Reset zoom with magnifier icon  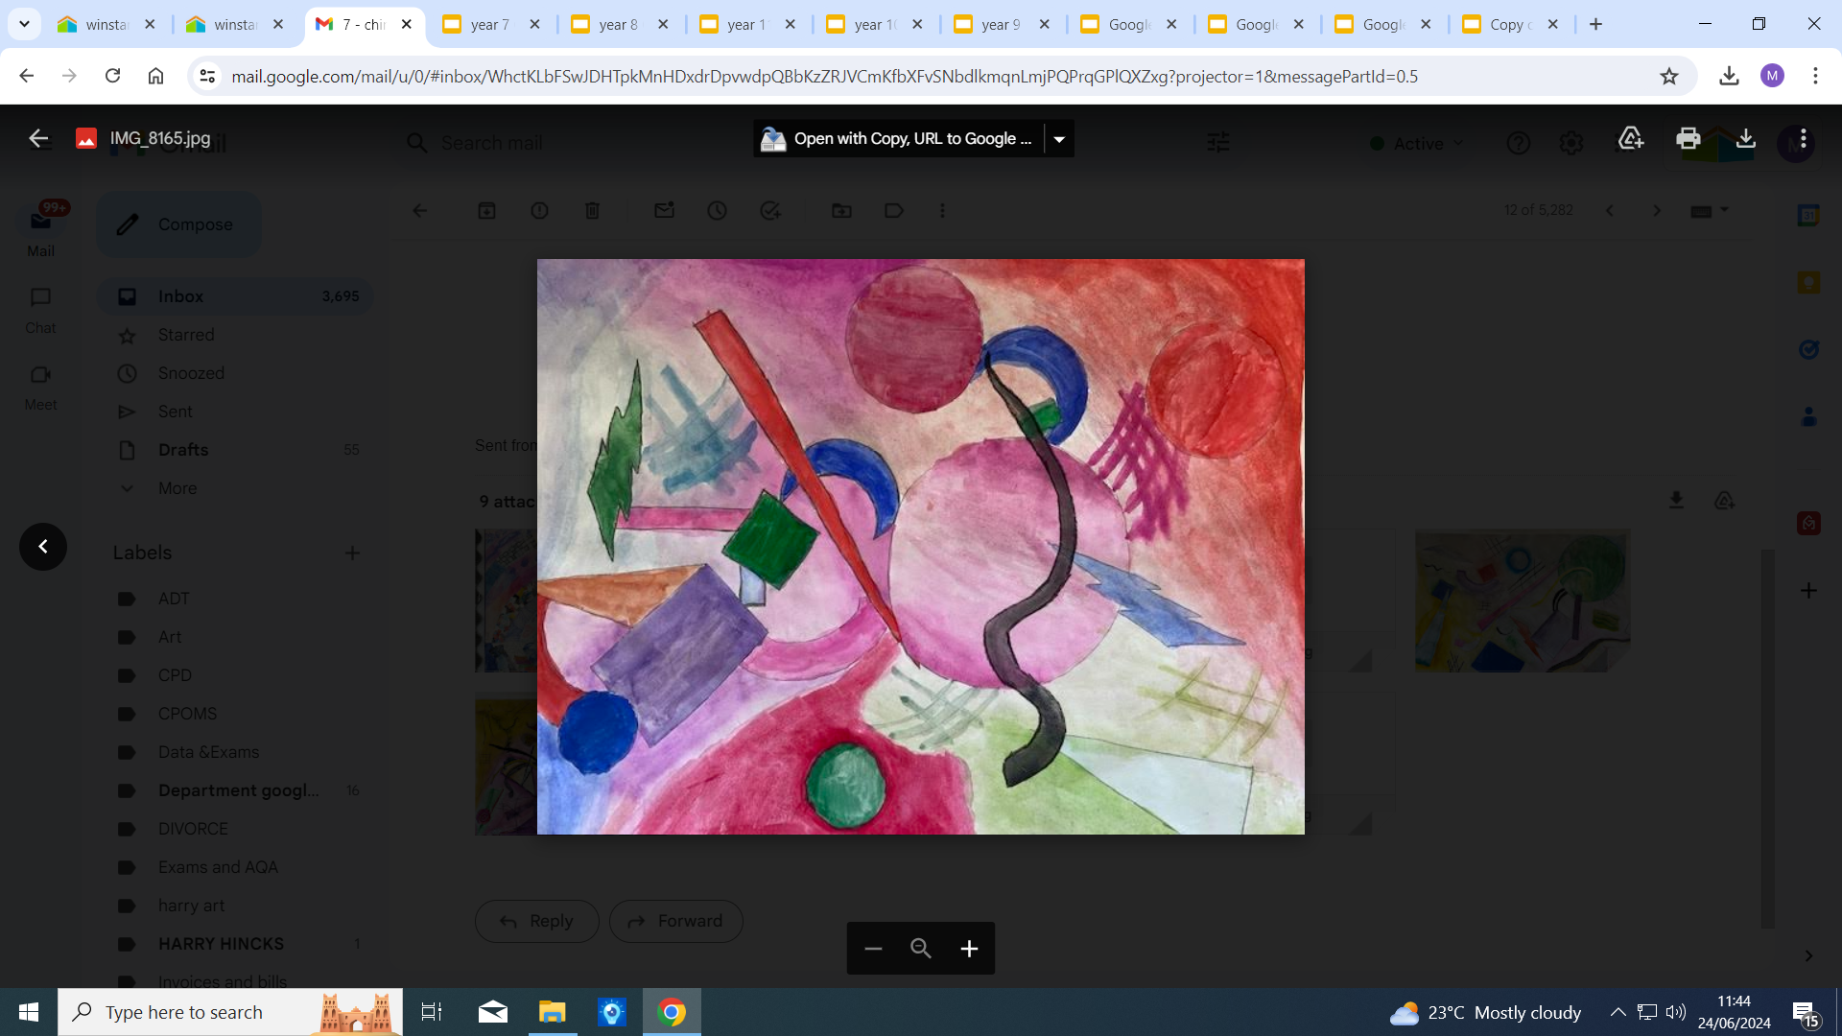coord(921,949)
